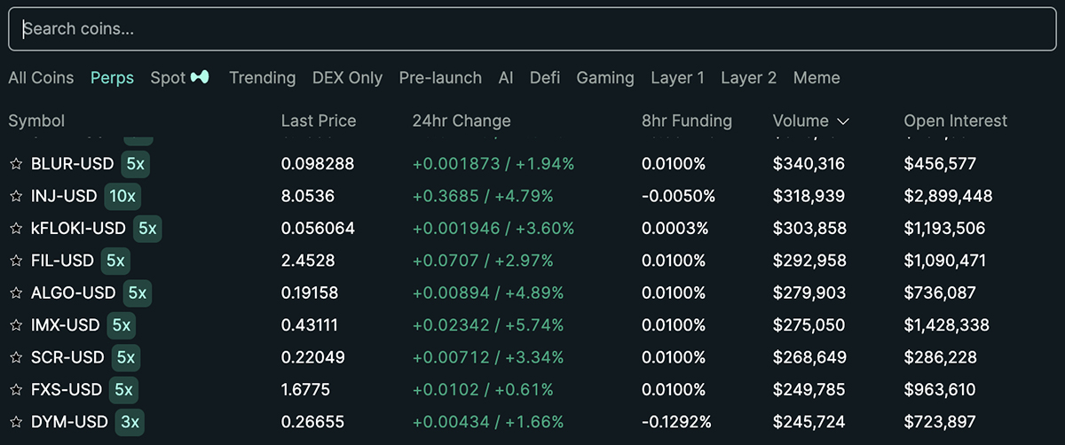Switch to the All Coins tab
This screenshot has height=445, width=1065.
pos(41,78)
